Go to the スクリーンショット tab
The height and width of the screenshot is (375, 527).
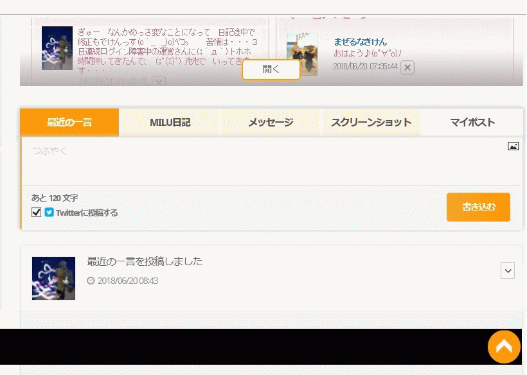click(371, 122)
